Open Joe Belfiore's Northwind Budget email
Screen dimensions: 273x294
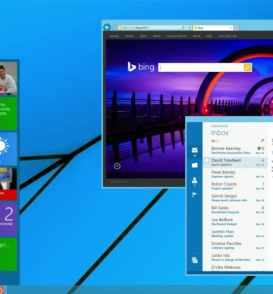(x=236, y=221)
